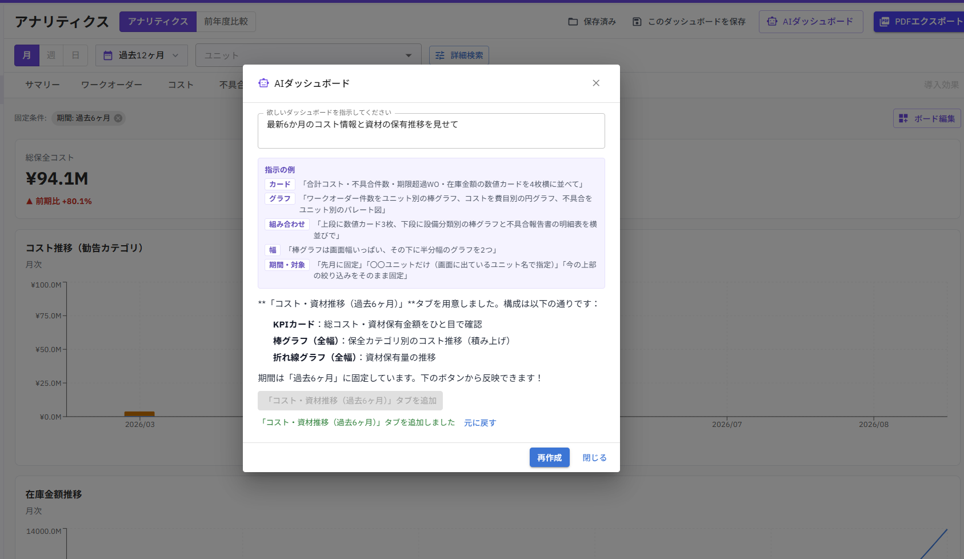This screenshot has height=559, width=964.
Task: Click the 保存済み folder icon
Action: click(x=573, y=22)
